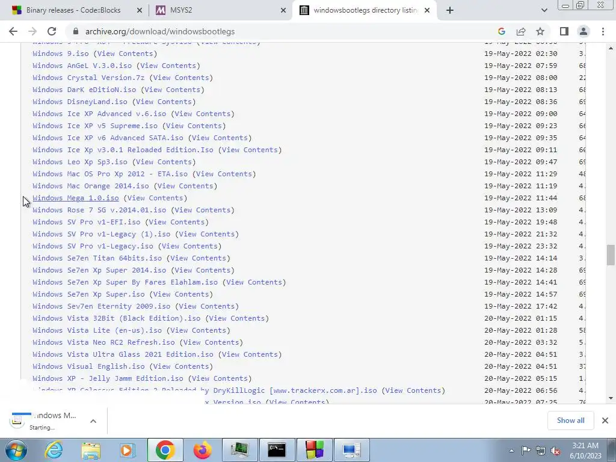Screen dimensions: 616x462
Task: Close the Binary releases Code::Blocks tab
Action: [140, 11]
